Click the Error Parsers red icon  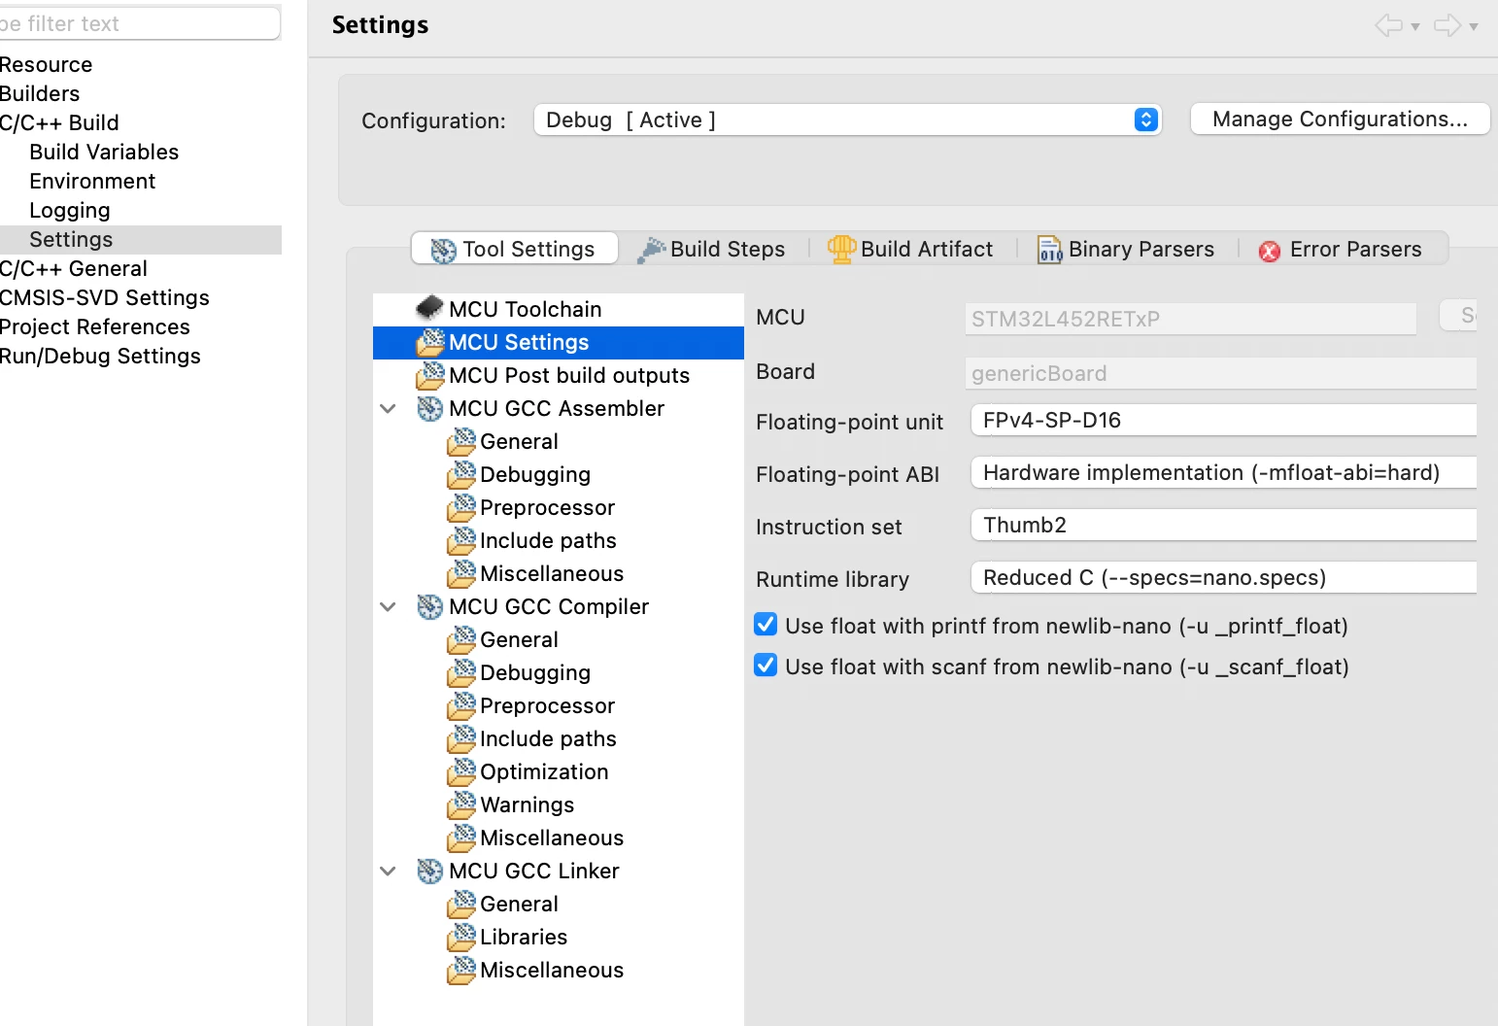[x=1270, y=252]
